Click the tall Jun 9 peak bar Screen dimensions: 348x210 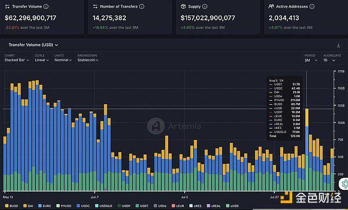click(x=106, y=148)
